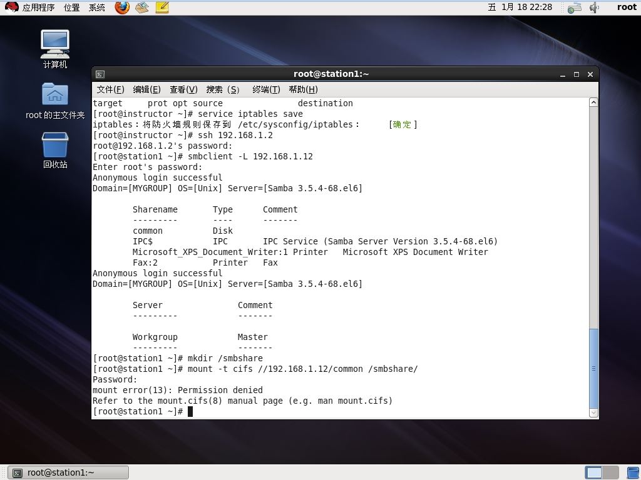
Task: Minimize the terminal window
Action: [x=563, y=75]
